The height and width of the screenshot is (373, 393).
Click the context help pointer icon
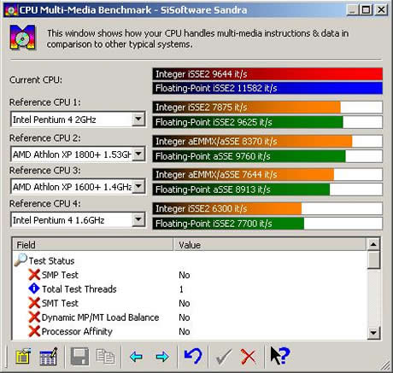click(280, 355)
